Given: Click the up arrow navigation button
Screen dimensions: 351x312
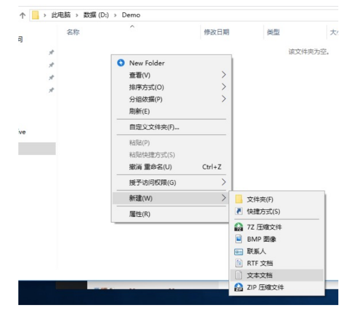Looking at the screenshot, I should tap(23, 15).
